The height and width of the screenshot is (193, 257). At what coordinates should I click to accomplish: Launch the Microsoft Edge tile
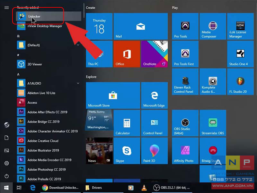tap(155, 95)
